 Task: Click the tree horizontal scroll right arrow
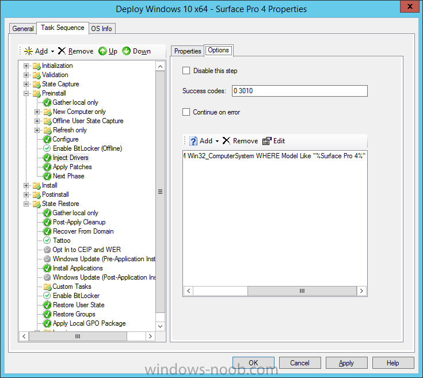point(150,336)
